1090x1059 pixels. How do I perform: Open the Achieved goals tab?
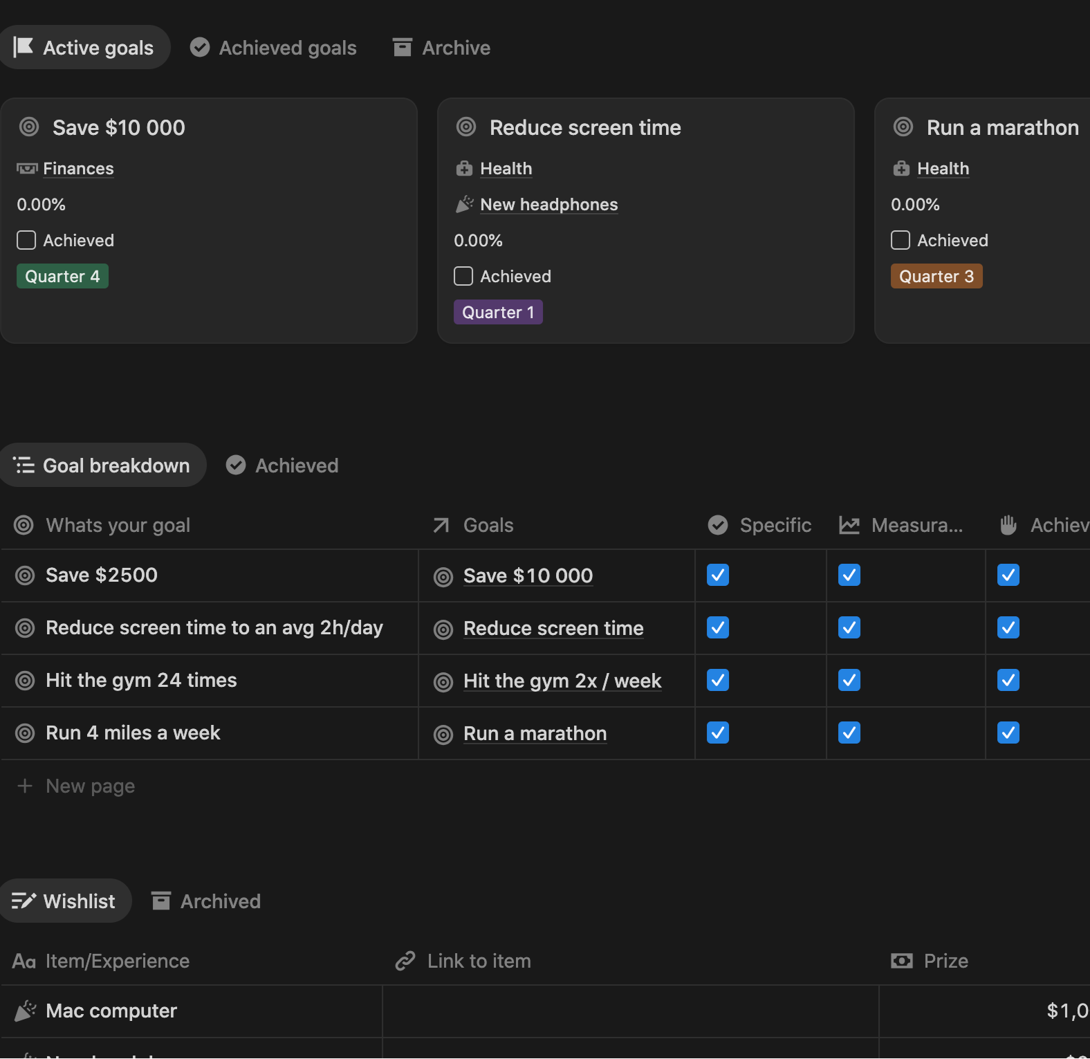click(x=273, y=48)
